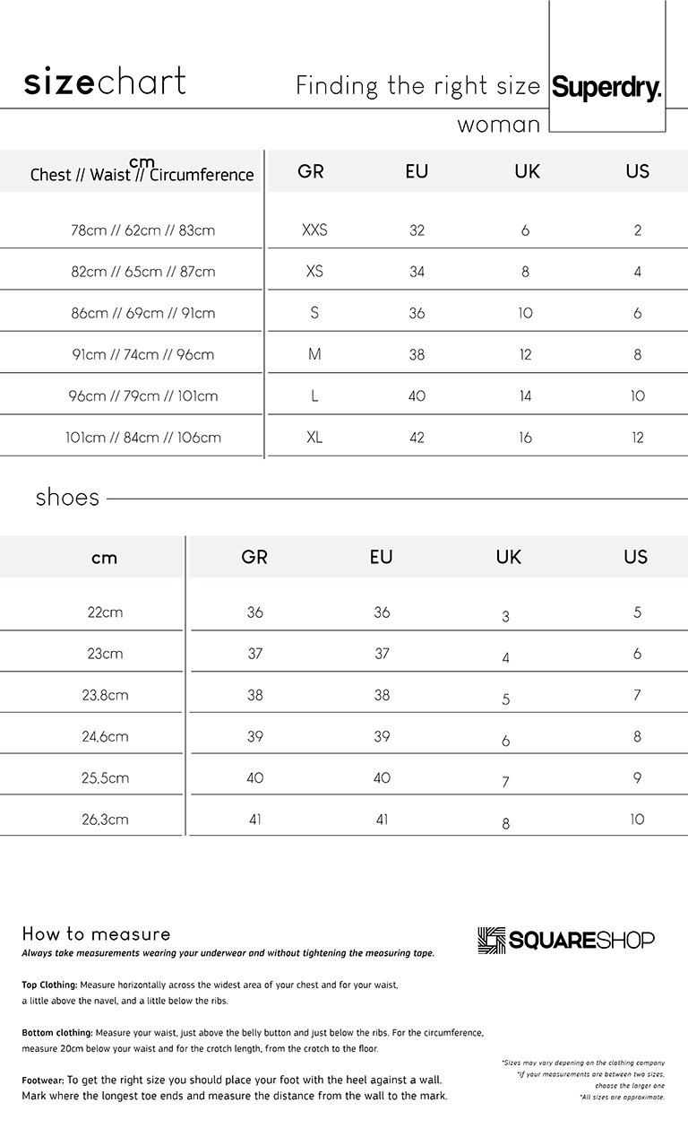Image resolution: width=688 pixels, height=1137 pixels.
Task: Click the Top Clothing instruction label
Action: coord(49,985)
